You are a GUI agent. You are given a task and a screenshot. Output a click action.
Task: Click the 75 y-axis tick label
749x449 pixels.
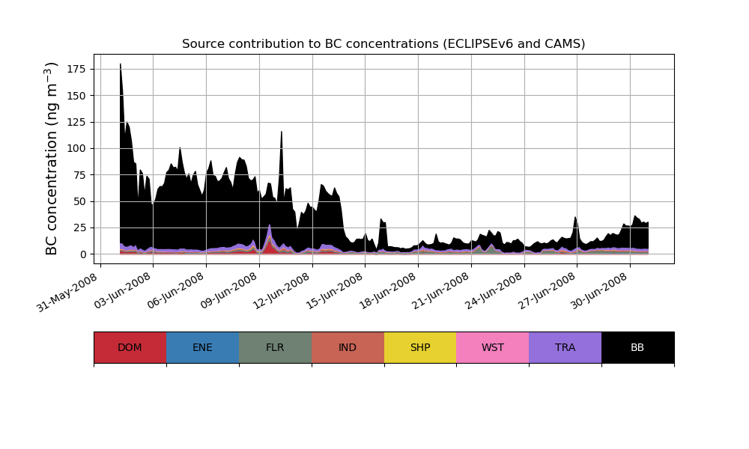pos(80,175)
